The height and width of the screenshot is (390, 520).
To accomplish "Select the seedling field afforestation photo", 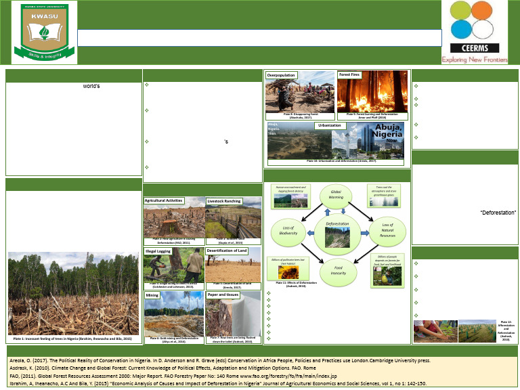I will point(477,331).
